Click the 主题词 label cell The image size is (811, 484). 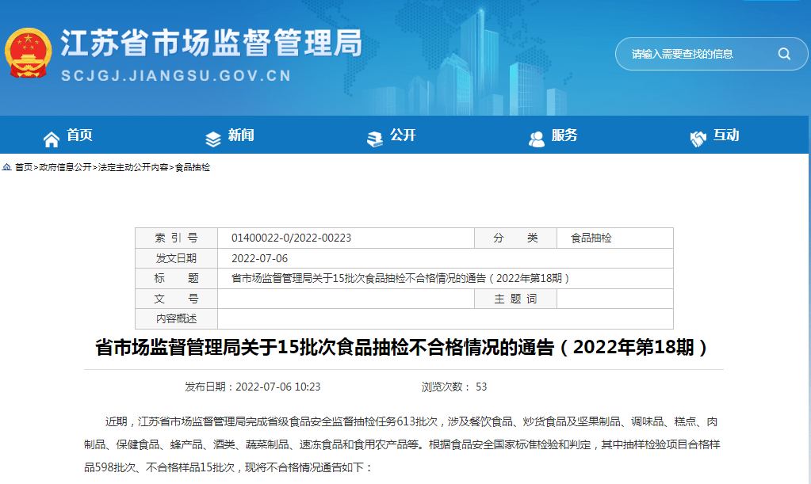(515, 299)
